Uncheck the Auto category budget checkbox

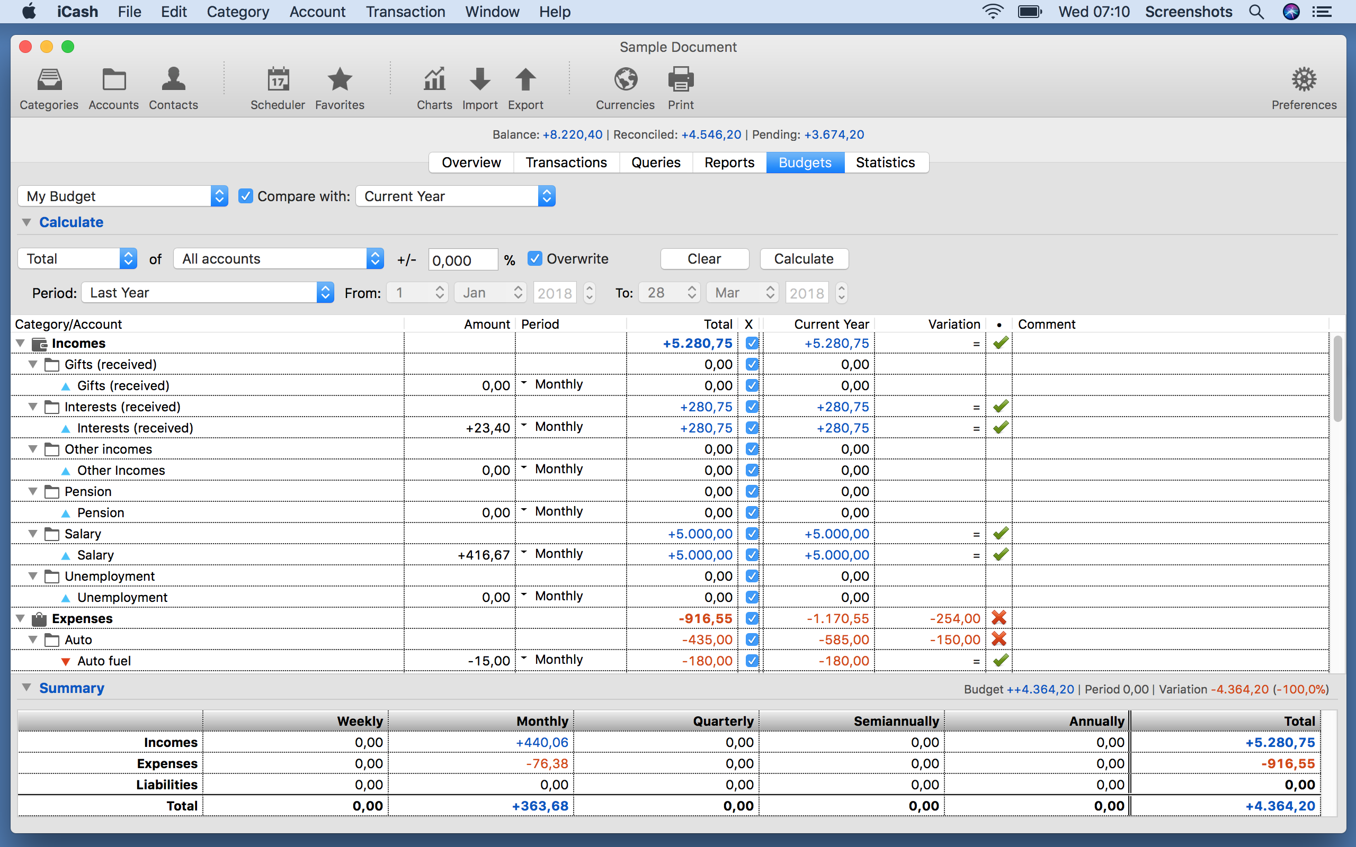pyautogui.click(x=752, y=639)
